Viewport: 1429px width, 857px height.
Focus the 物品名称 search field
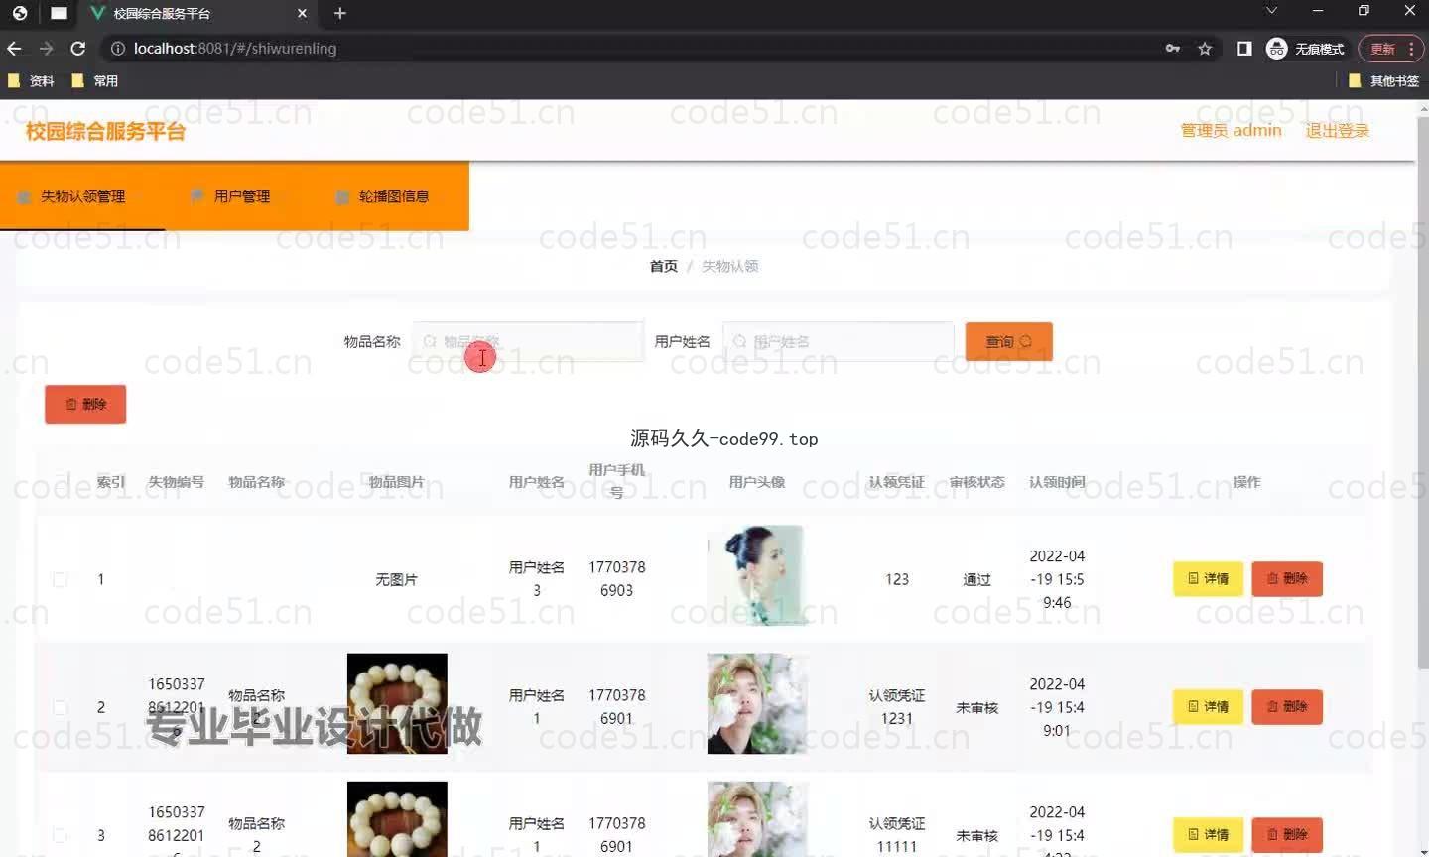click(528, 341)
